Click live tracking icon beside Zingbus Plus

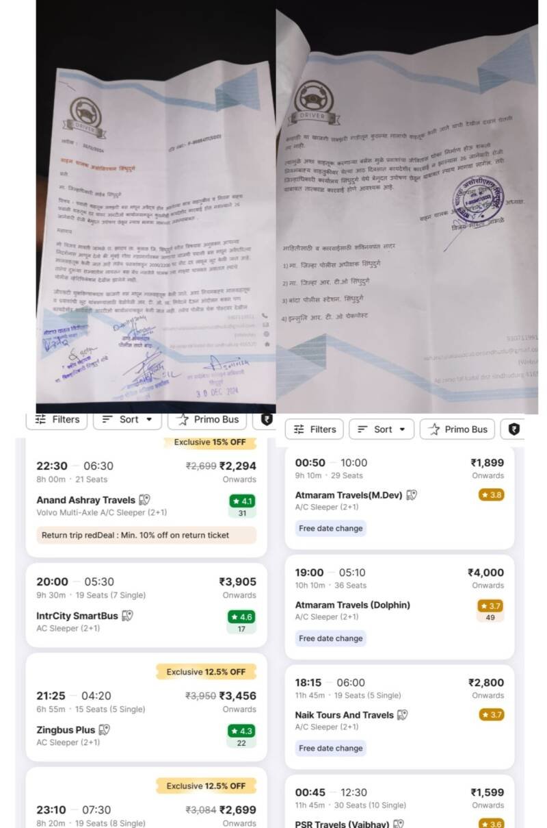pos(104,730)
